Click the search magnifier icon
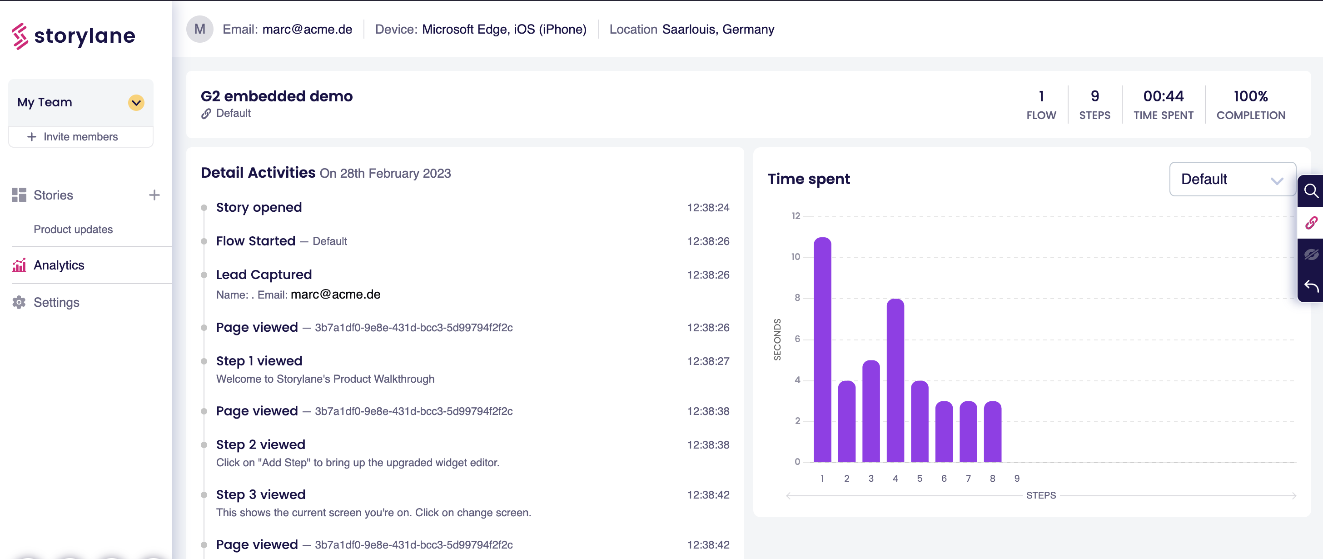This screenshot has width=1323, height=559. point(1311,191)
